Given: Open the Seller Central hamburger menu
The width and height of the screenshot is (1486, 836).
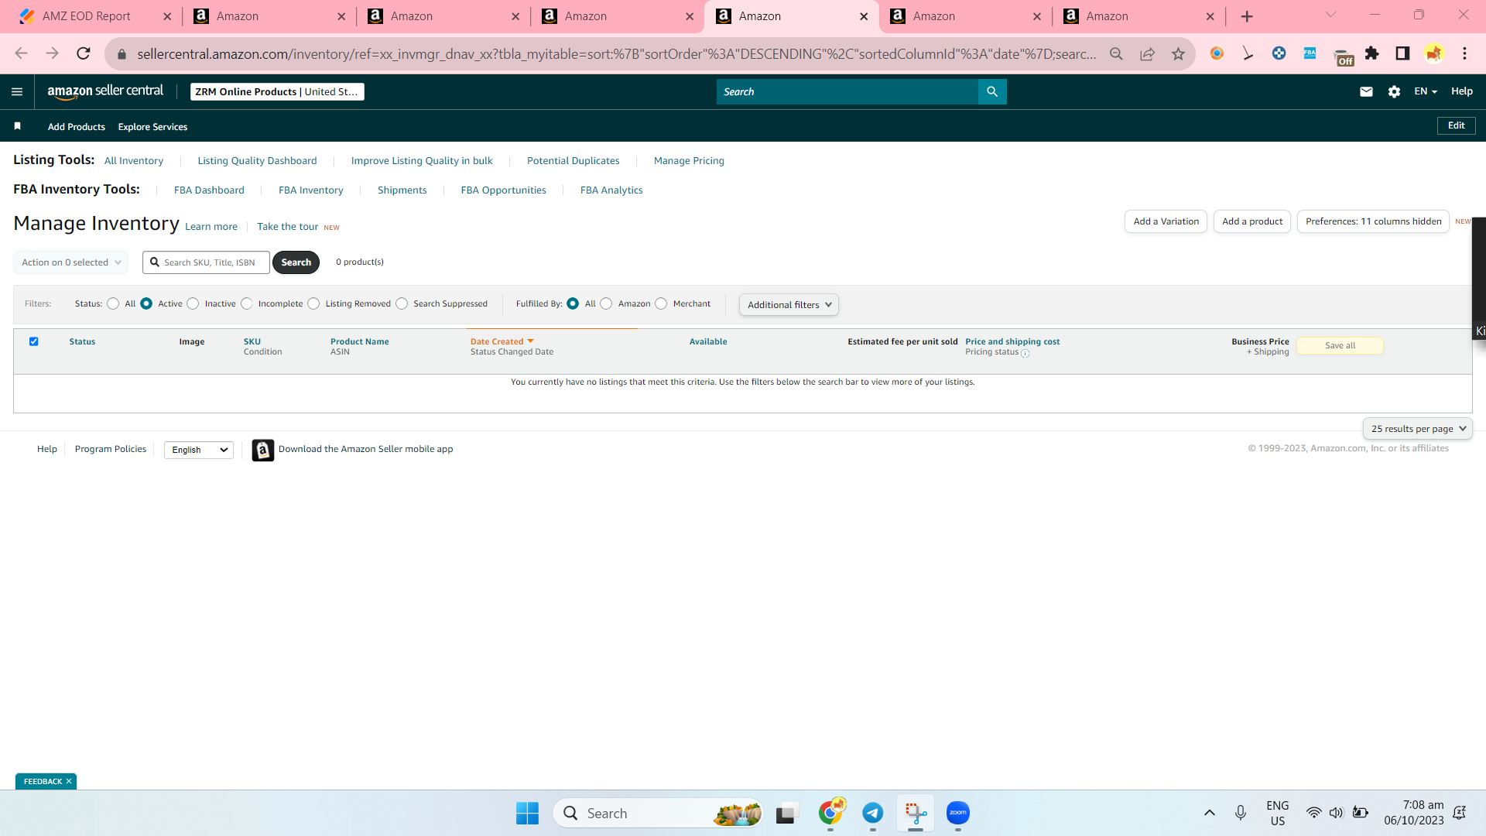Looking at the screenshot, I should [x=17, y=91].
